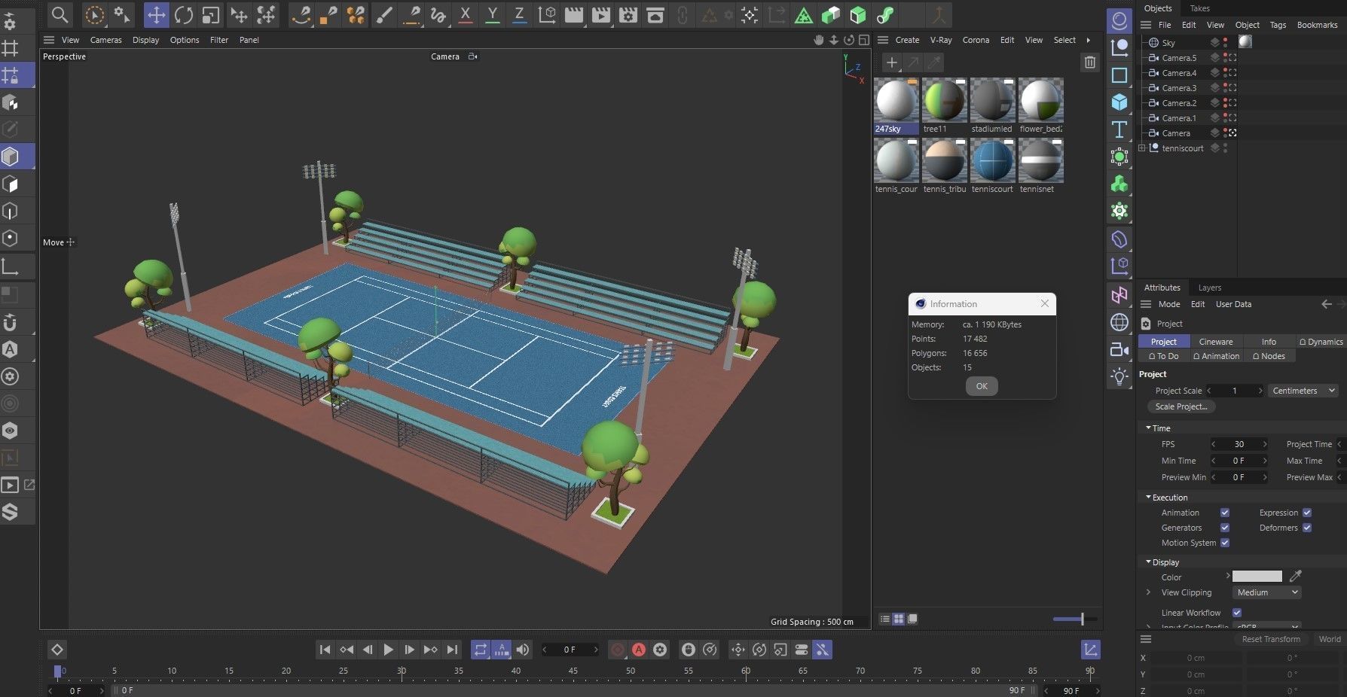The image size is (1347, 697).
Task: Open the World coordinate dropdown
Action: pos(1329,639)
